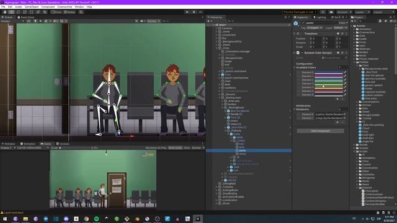Open the Spotify icon in the taskbar
Screen dimensions: 397x223
(x=97, y=219)
